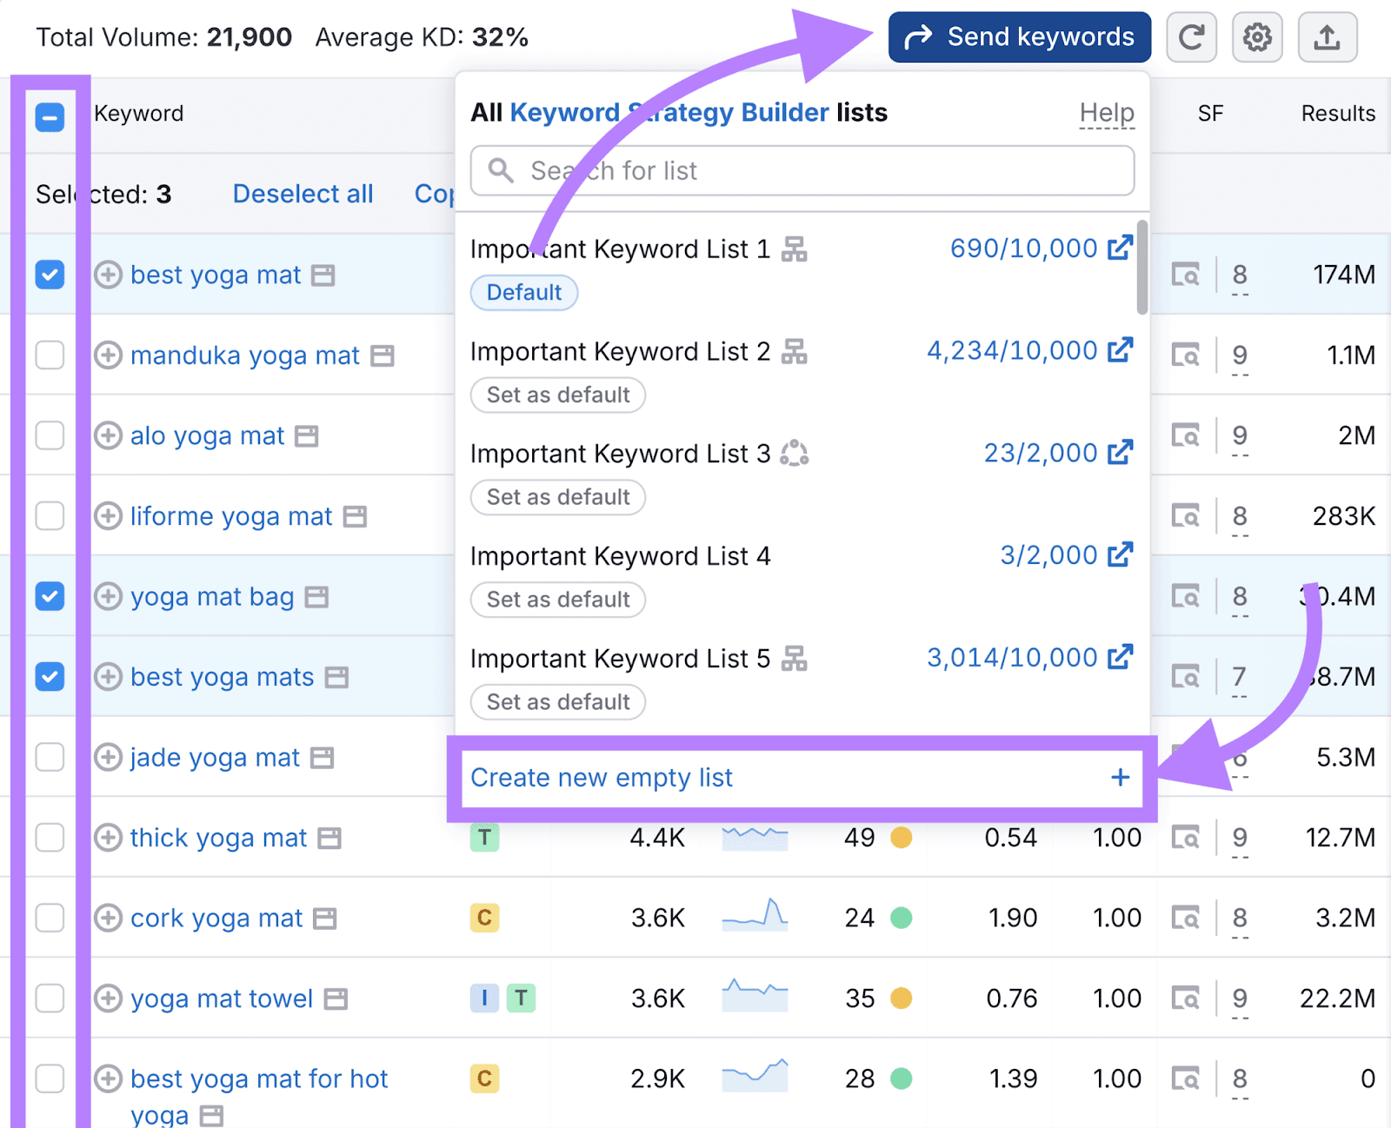Screen dimensions: 1391x1128
Task: Click the cluster icon beside Important Keyword List 3
Action: [795, 453]
